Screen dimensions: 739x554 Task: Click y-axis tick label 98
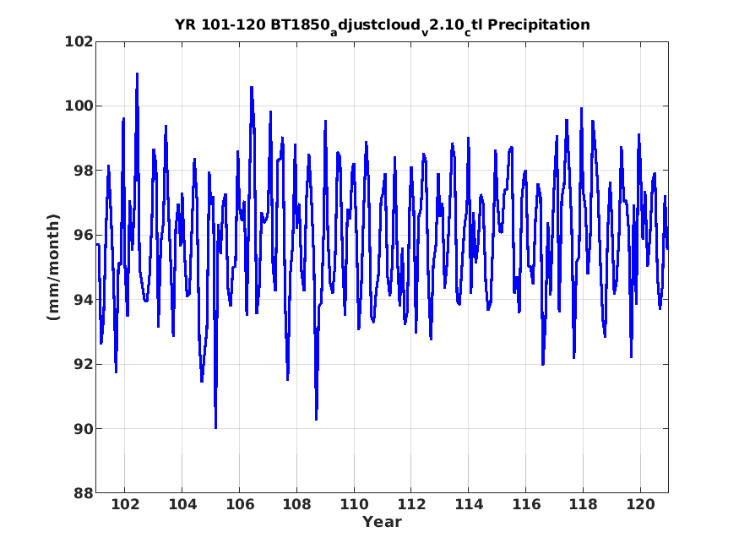click(x=84, y=170)
